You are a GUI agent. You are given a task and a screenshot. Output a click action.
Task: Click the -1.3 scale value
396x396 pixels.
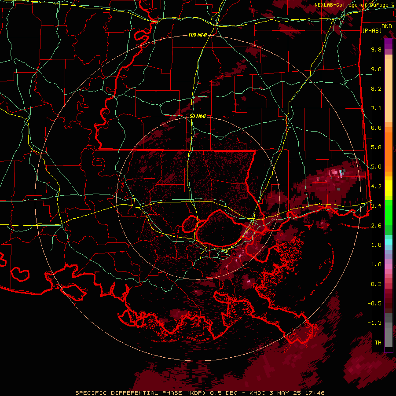374,323
